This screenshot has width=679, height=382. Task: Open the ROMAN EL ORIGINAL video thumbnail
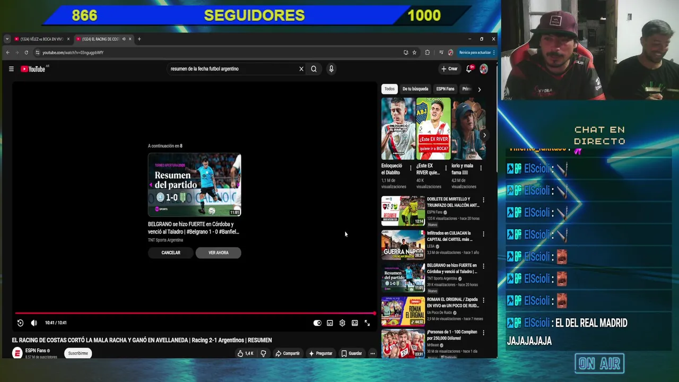coord(403,311)
